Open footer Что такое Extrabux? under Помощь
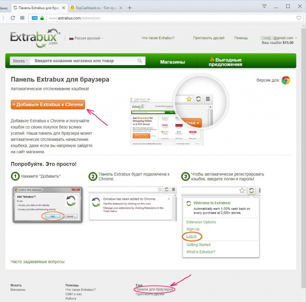 pos(80,290)
